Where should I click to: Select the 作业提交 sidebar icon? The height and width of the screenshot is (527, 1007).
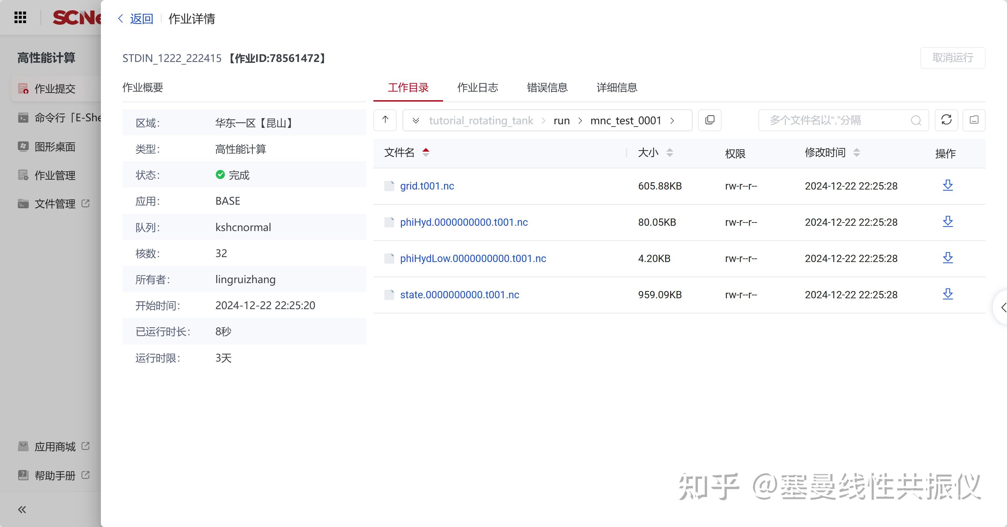click(23, 88)
